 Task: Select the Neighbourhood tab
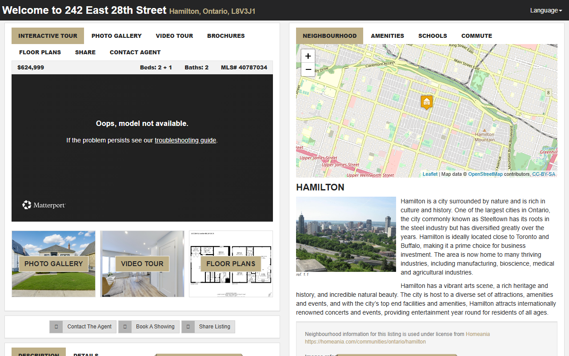[329, 36]
